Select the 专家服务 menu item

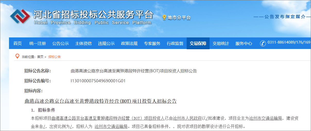coord(152,43)
